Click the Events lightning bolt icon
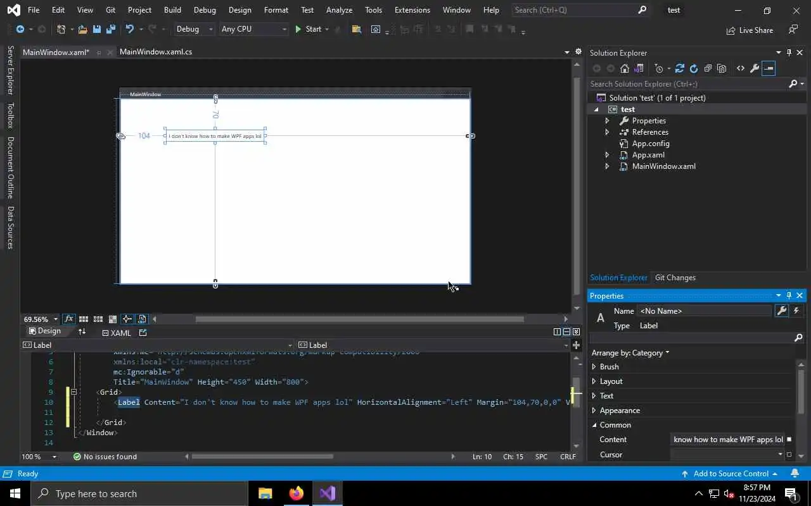Viewport: 811px width, 506px height. pos(796,311)
